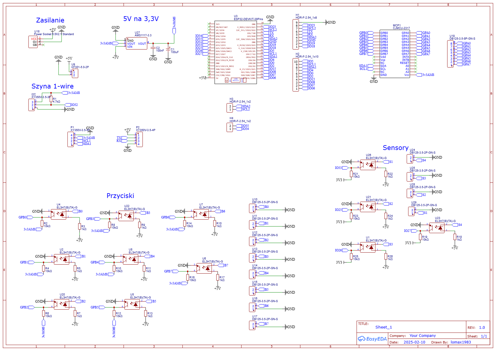496x351 pixels.
Task: Select header H2 HDR-F-2.54_1x10 label
Action: pyautogui.click(x=307, y=55)
